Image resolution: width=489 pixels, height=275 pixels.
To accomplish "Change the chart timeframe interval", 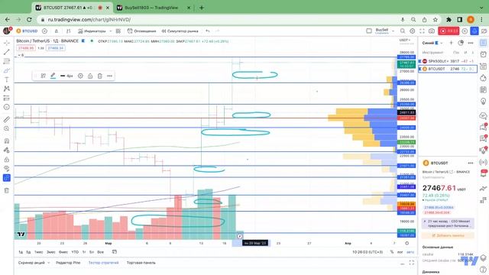I will [x=57, y=31].
